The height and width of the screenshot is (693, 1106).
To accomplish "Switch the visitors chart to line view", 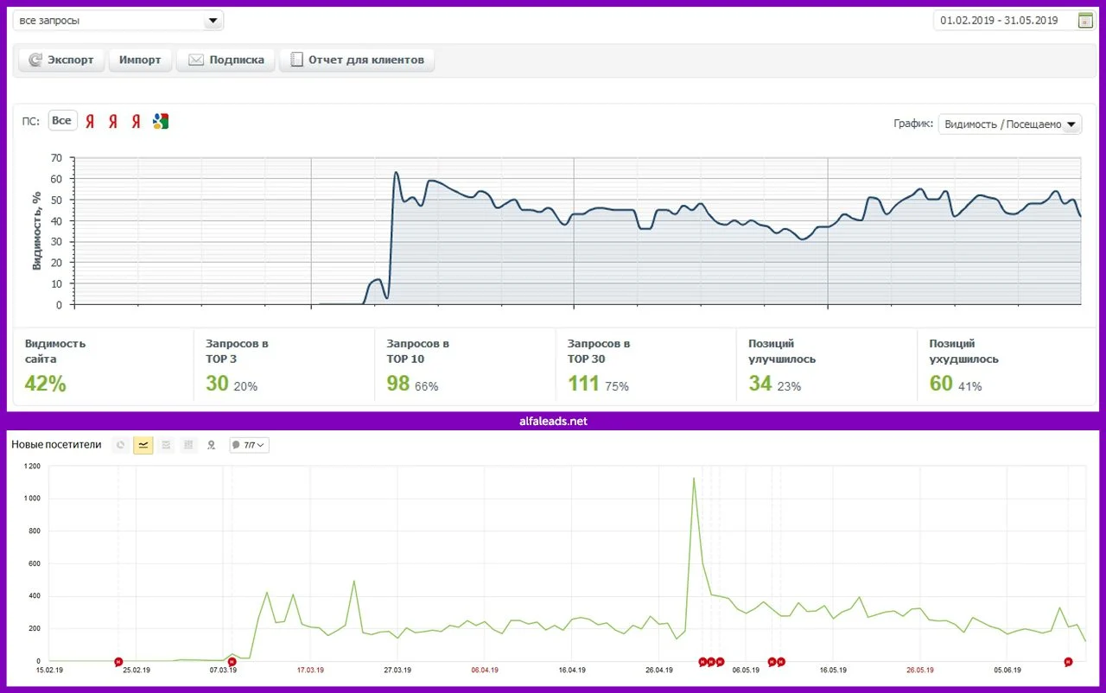I will pos(143,445).
